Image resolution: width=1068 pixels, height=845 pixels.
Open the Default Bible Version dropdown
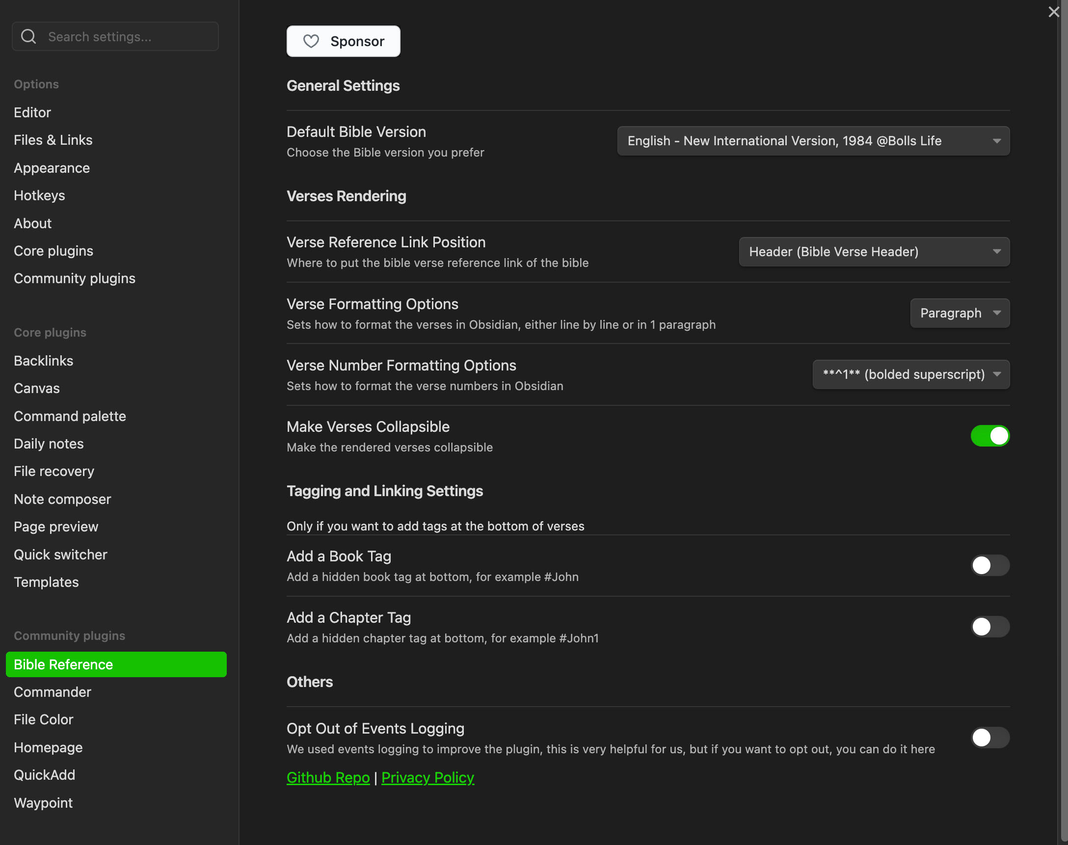[x=813, y=140]
